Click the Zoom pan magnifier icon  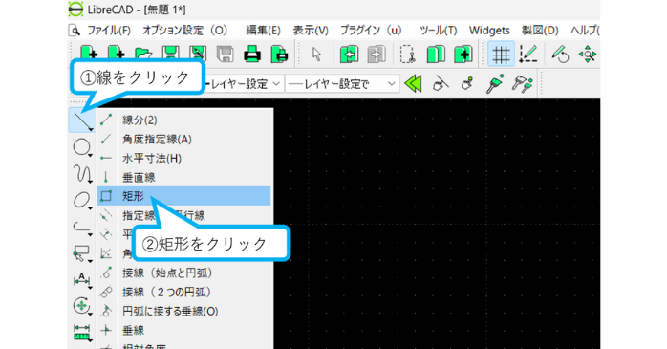coord(588,55)
